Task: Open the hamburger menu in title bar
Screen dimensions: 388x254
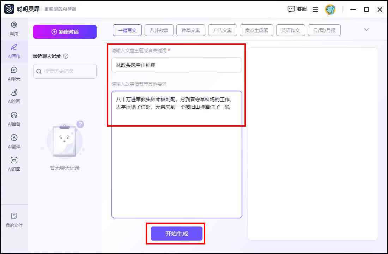Action: [x=315, y=10]
